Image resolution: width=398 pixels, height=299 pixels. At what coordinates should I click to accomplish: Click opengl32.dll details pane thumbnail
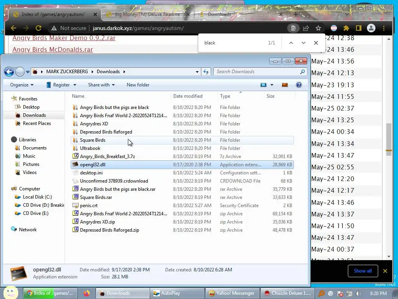coord(19,274)
